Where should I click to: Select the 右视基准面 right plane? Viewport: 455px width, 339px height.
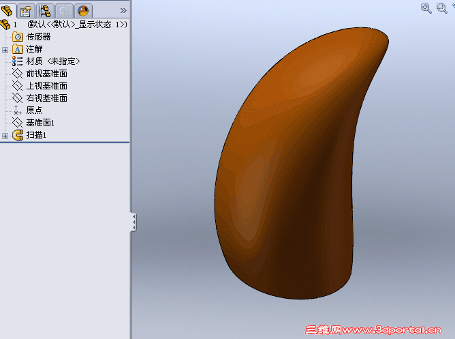47,98
